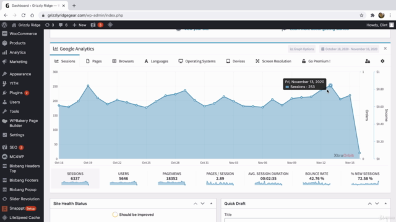
Task: Open the Graph Options button
Action: (302, 49)
